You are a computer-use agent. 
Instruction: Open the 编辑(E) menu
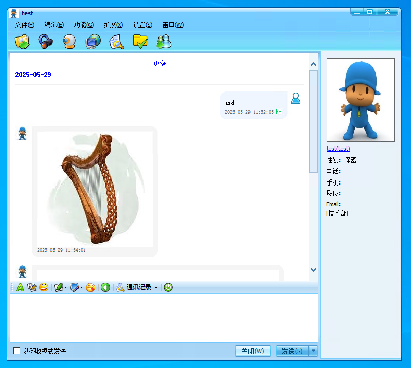pyautogui.click(x=54, y=25)
